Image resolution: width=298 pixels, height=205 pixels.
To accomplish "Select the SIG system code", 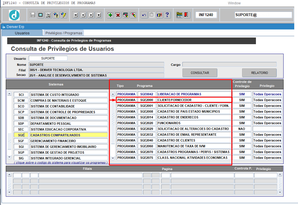I will [21, 158].
